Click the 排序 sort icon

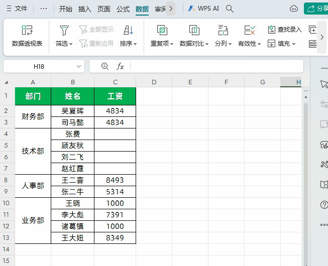[x=128, y=30]
